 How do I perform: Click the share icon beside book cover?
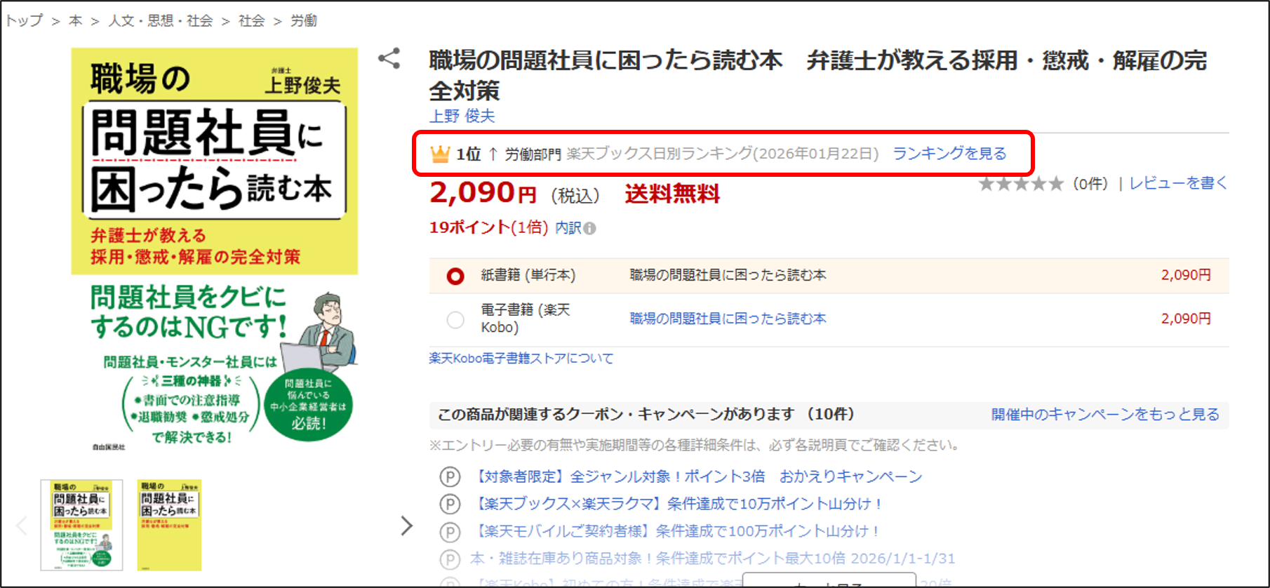pos(389,58)
